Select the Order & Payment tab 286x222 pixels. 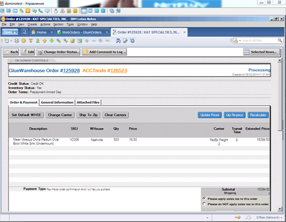pos(23,102)
